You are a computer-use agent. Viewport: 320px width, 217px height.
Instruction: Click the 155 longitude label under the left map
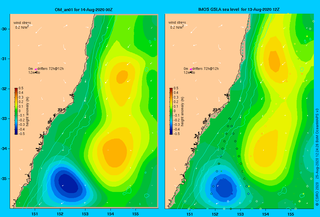coord(136,214)
